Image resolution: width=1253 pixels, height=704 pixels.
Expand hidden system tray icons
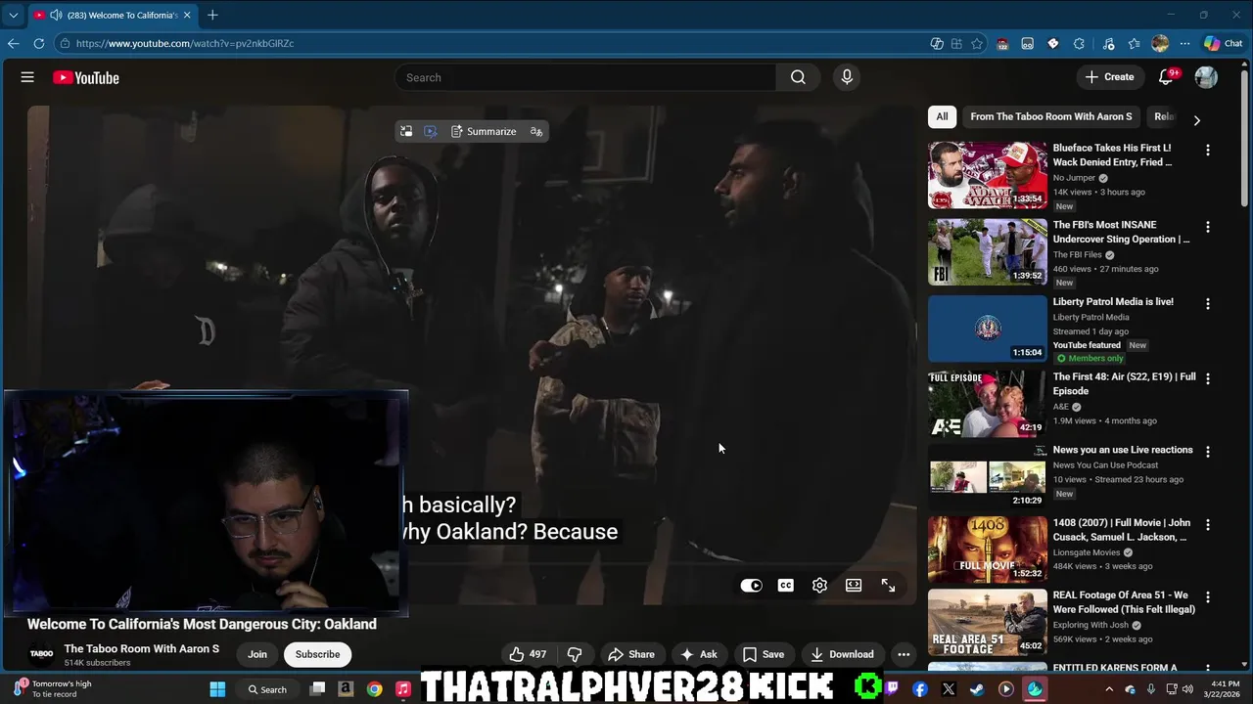1109,689
